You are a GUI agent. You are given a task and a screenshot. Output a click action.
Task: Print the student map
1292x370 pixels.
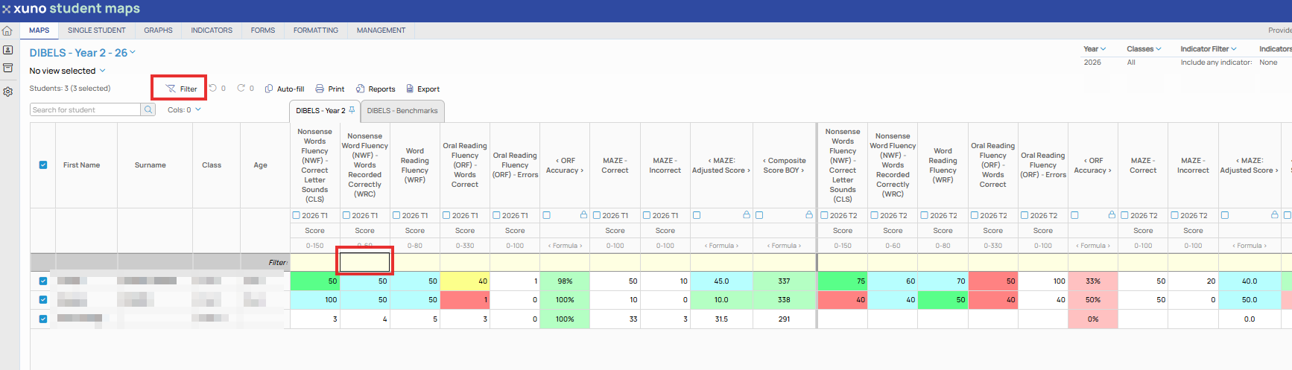(x=329, y=89)
